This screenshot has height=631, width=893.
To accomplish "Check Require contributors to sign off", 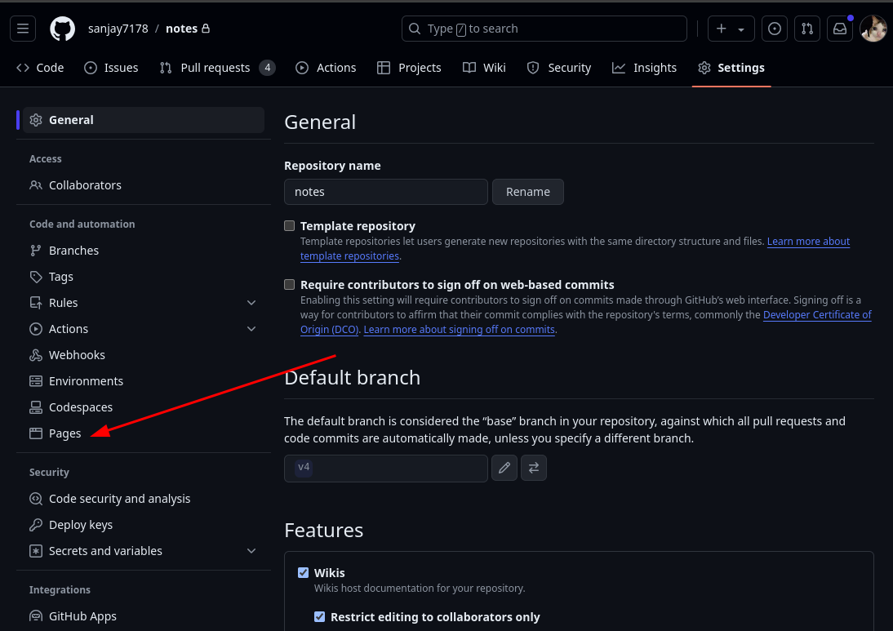I will tap(290, 285).
